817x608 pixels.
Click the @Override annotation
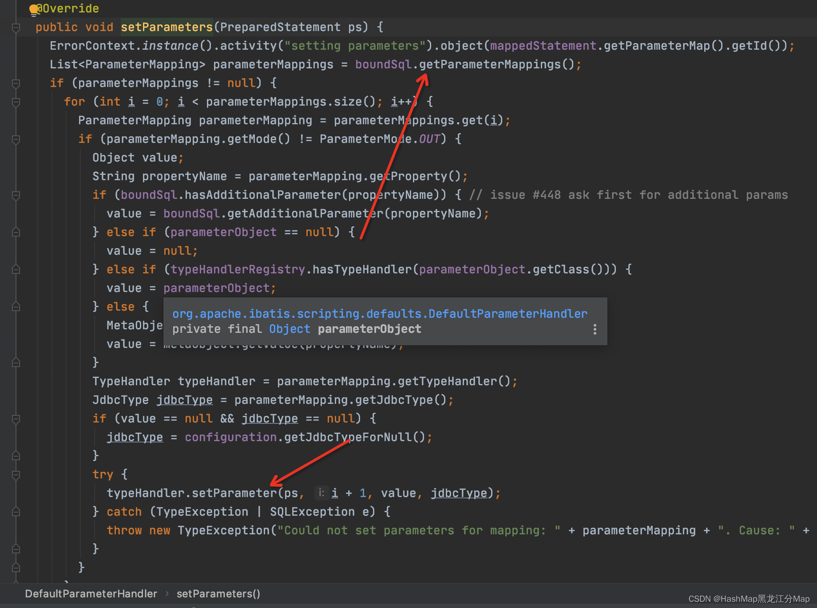67,8
